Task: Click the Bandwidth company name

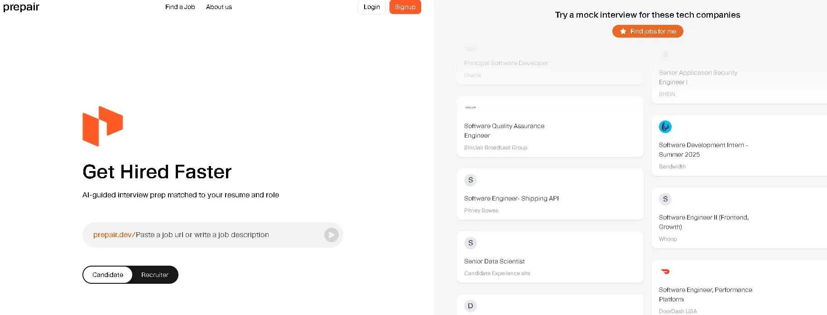Action: click(672, 167)
